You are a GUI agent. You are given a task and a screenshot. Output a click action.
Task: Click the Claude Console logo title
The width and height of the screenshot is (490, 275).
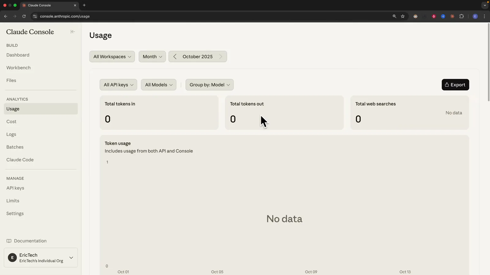[x=30, y=32]
